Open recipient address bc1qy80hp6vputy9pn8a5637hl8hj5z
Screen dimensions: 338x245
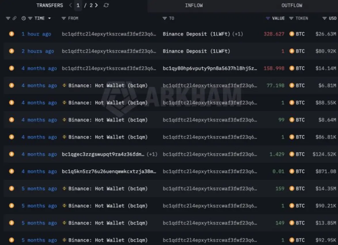tap(210, 68)
